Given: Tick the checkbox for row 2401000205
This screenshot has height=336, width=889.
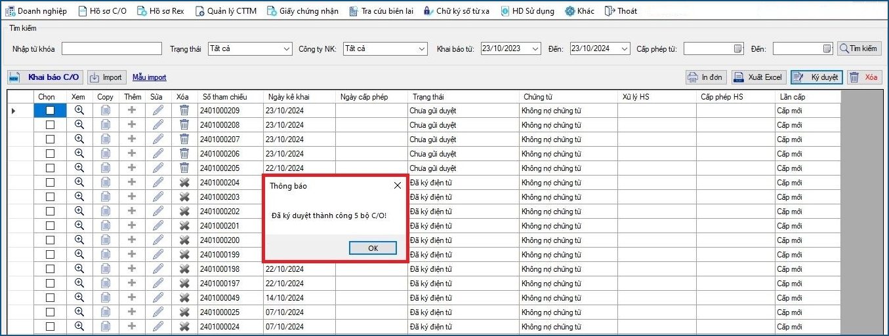Looking at the screenshot, I should 50,168.
